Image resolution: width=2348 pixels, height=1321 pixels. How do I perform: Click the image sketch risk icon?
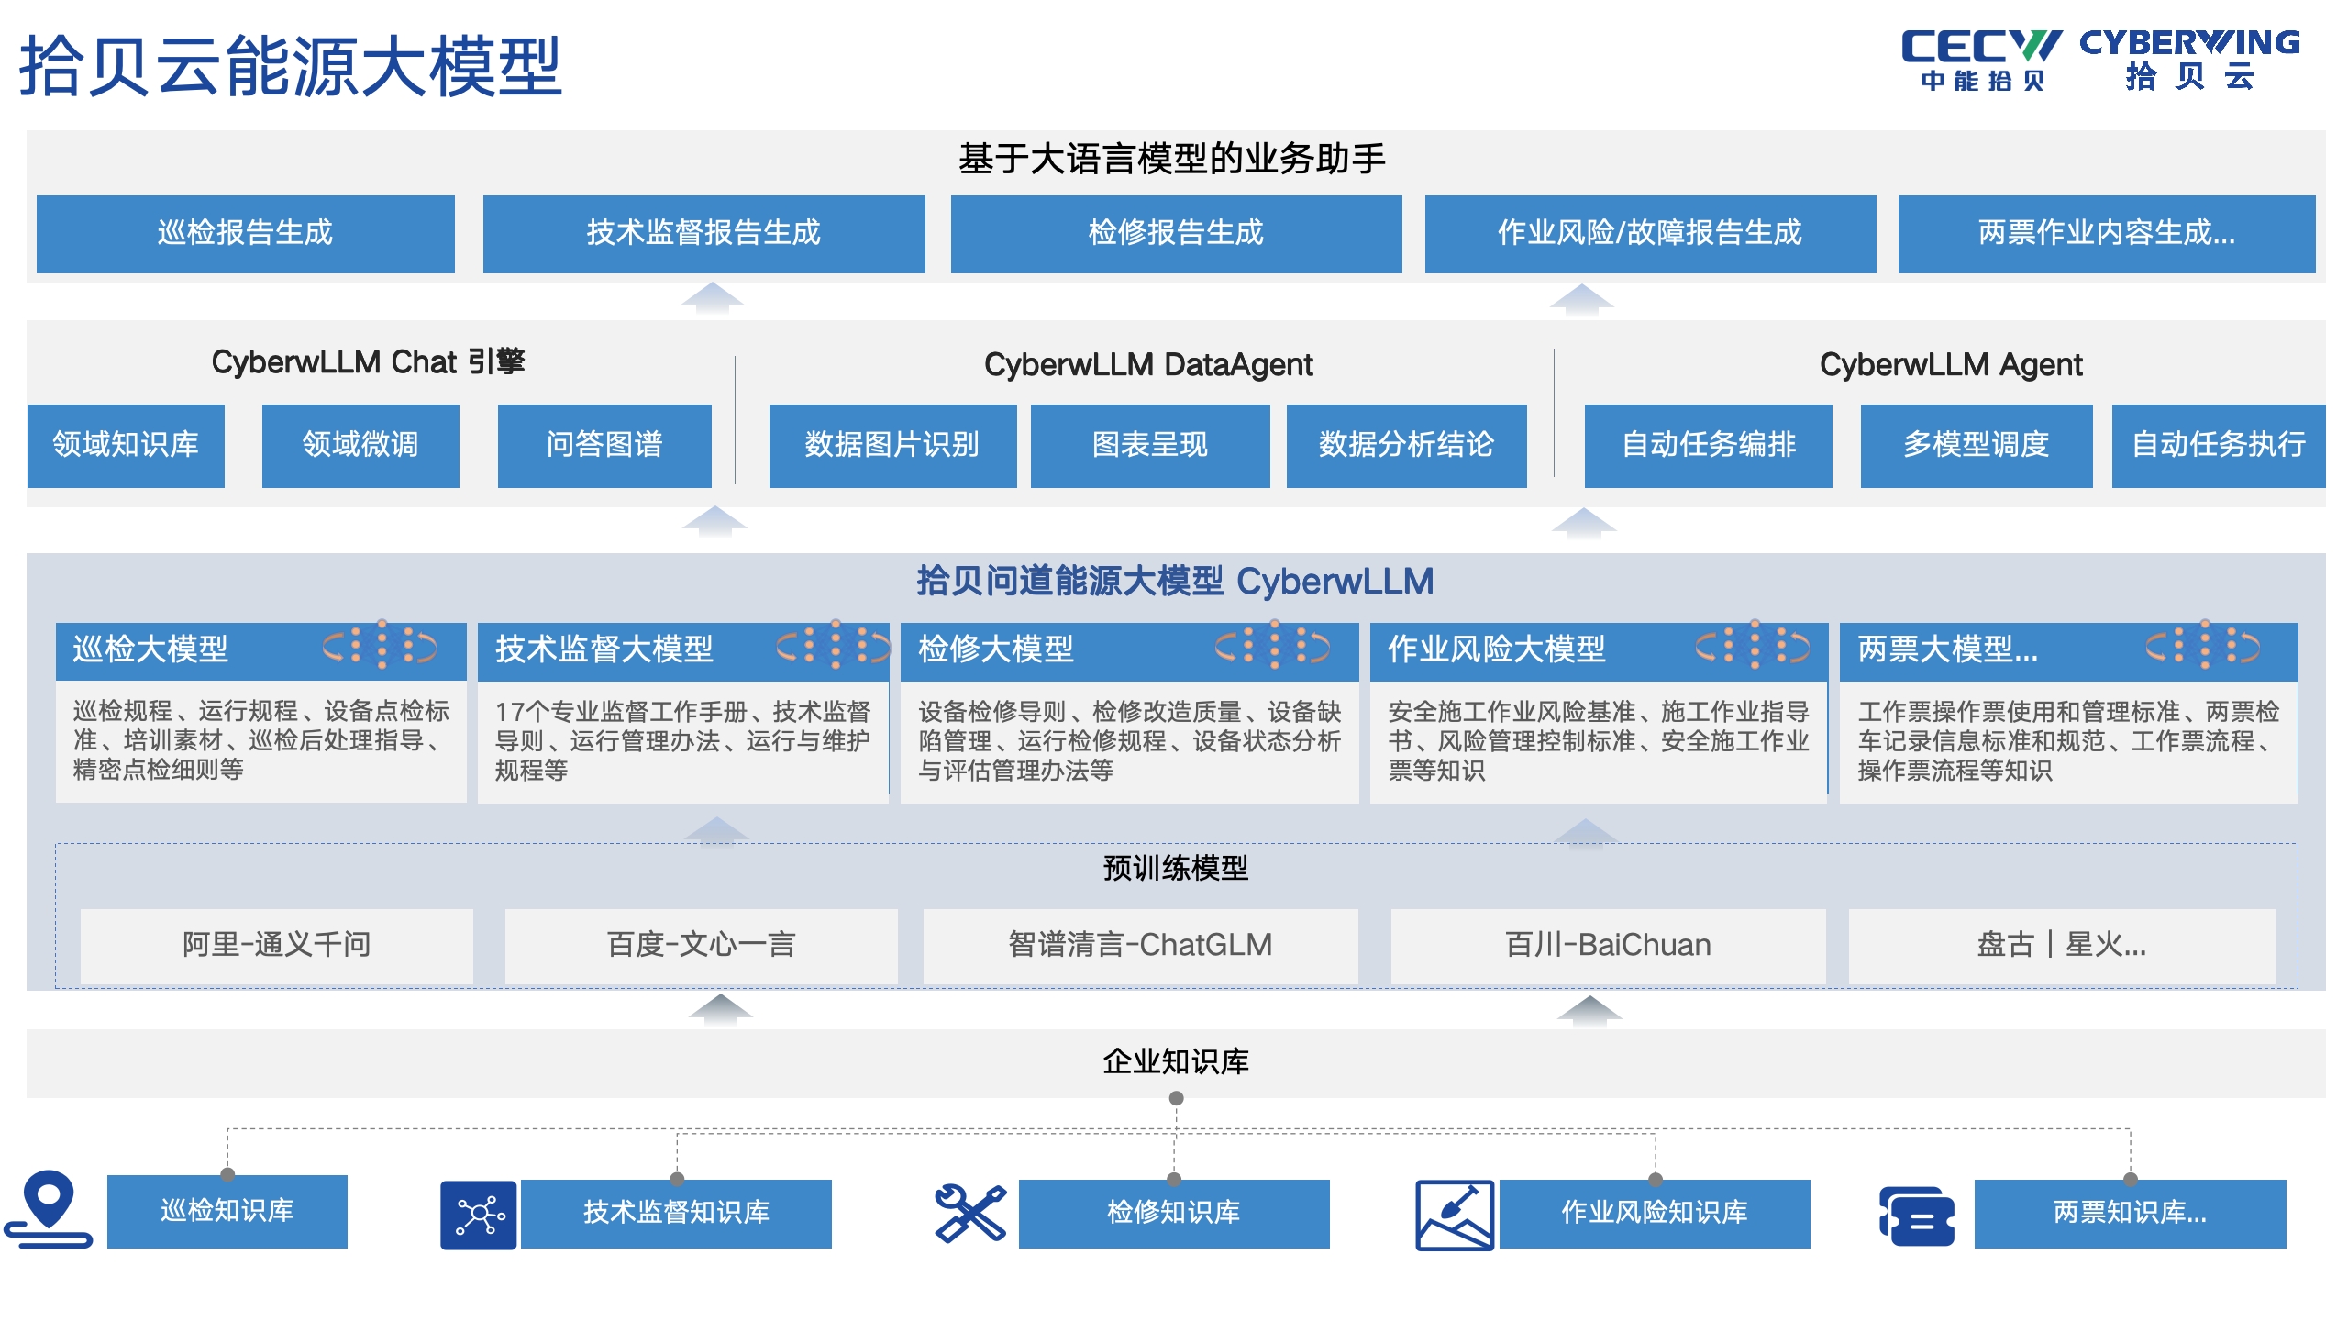[x=1454, y=1215]
